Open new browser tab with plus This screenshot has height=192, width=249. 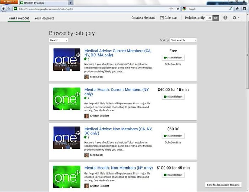[70, 2]
